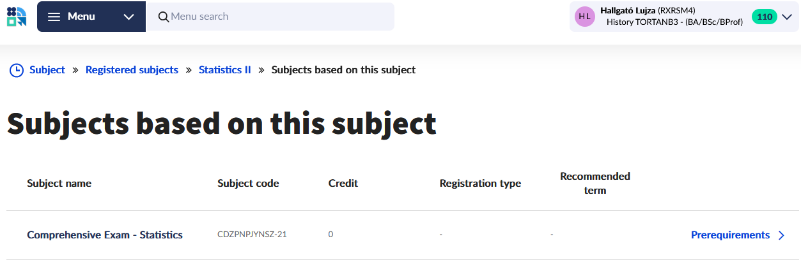Navigate to Statistics II breadcrumb

pos(224,70)
